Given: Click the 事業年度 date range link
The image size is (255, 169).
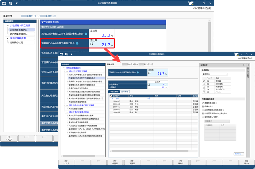Looking at the screenshot, I should pyautogui.click(x=39, y=16).
